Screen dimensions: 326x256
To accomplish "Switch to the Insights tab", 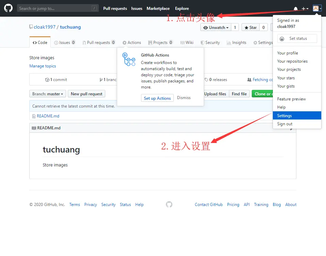I will tap(236, 43).
